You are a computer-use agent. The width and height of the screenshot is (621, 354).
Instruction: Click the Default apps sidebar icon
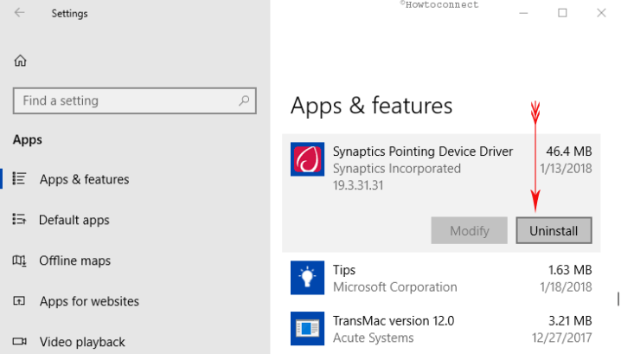click(19, 219)
